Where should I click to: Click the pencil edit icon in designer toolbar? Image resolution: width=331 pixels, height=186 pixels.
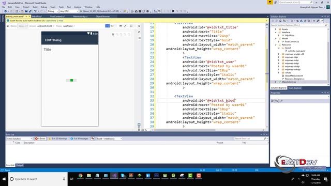click(125, 26)
